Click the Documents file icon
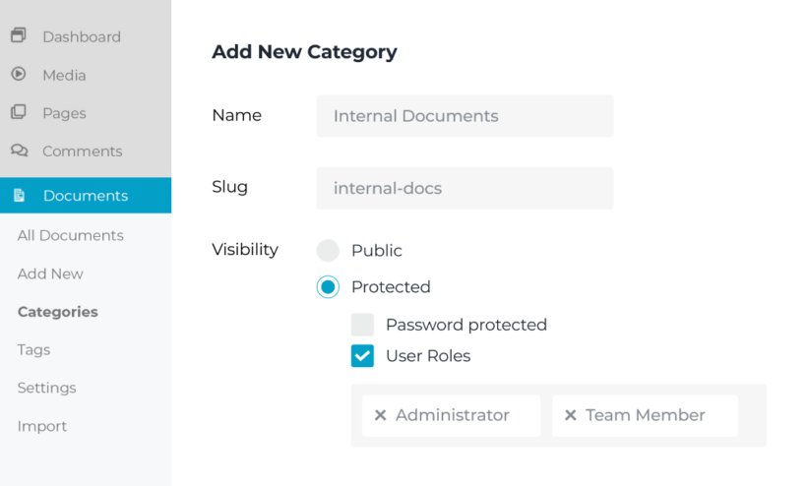Image resolution: width=807 pixels, height=486 pixels. pos(19,196)
